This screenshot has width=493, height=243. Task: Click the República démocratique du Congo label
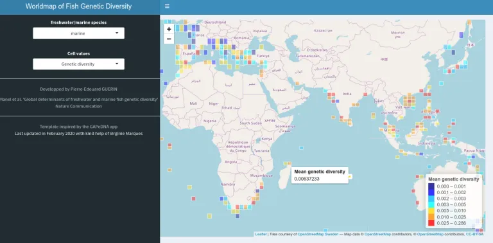238,147
